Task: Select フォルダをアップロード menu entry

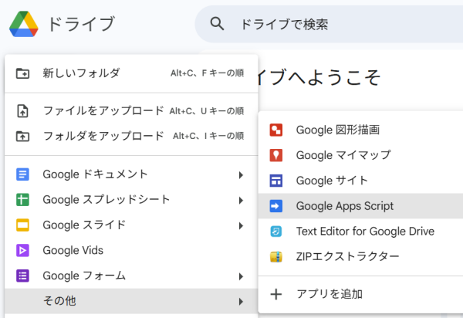Action: (x=103, y=136)
